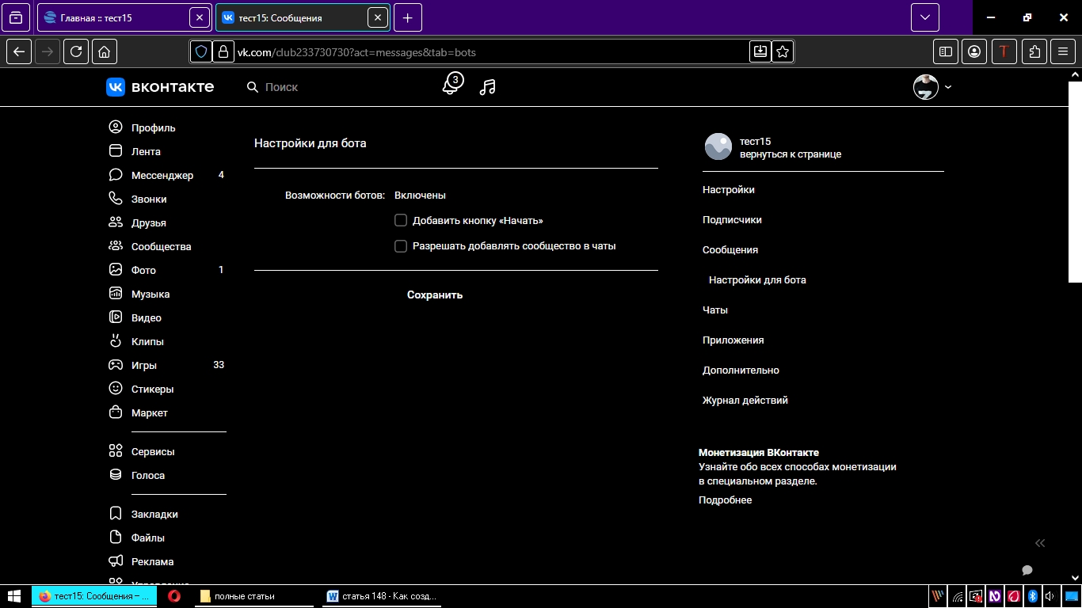Image resolution: width=1082 pixels, height=608 pixels.
Task: Click the Подробнее monetization link
Action: coord(725,500)
